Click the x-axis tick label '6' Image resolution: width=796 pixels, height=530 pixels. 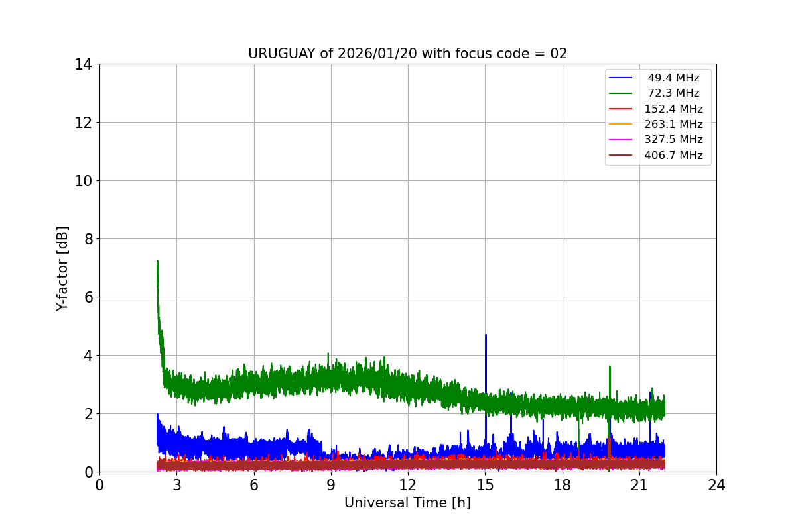click(253, 485)
